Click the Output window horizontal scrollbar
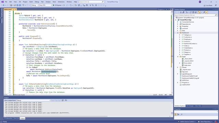The width and height of the screenshot is (219, 123). pyautogui.click(x=56, y=116)
